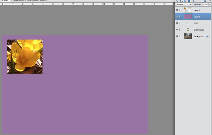Hide the Background layer

coord(177,36)
